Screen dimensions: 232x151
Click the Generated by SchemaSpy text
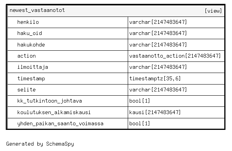(x=40, y=144)
